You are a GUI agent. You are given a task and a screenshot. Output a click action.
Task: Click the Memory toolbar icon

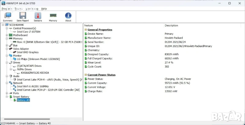pos(53,16)
